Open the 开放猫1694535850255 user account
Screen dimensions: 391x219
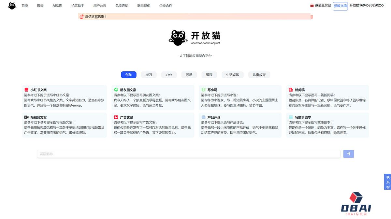click(x=367, y=6)
